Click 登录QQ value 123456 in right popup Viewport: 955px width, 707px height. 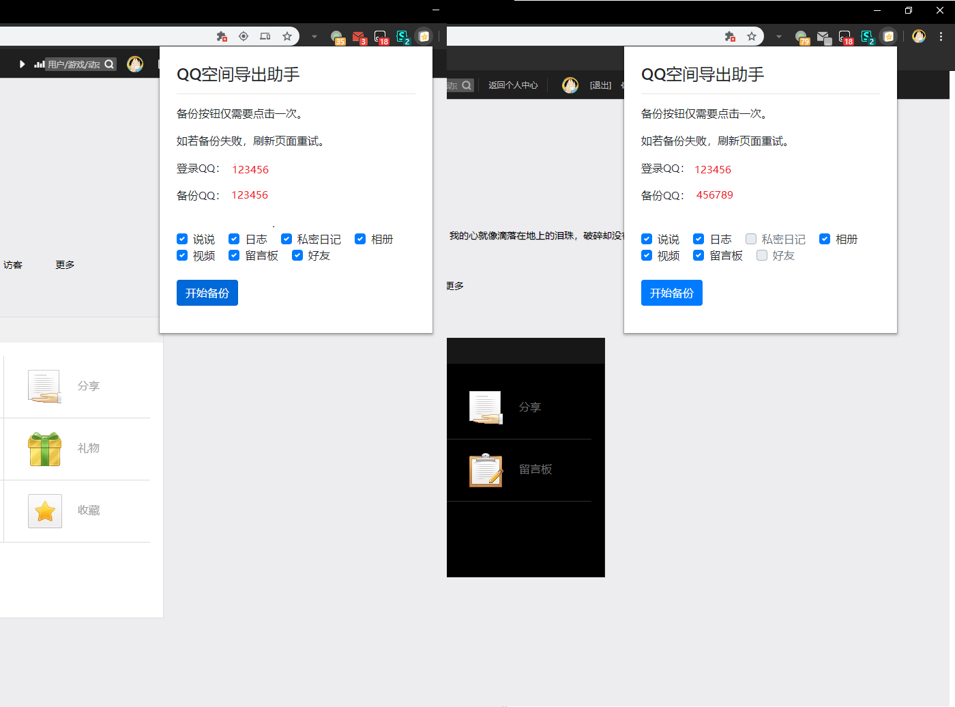(x=713, y=169)
